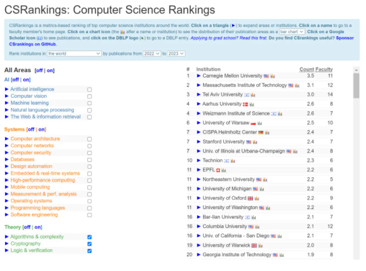Click Massachusetts Institute of Technology's name

coord(244,85)
